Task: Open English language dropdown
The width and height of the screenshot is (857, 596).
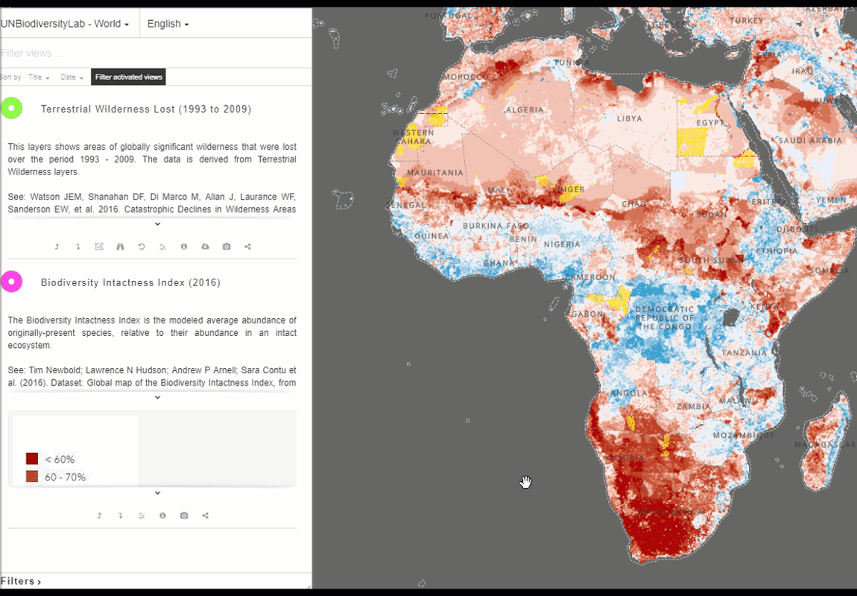Action: tap(168, 24)
